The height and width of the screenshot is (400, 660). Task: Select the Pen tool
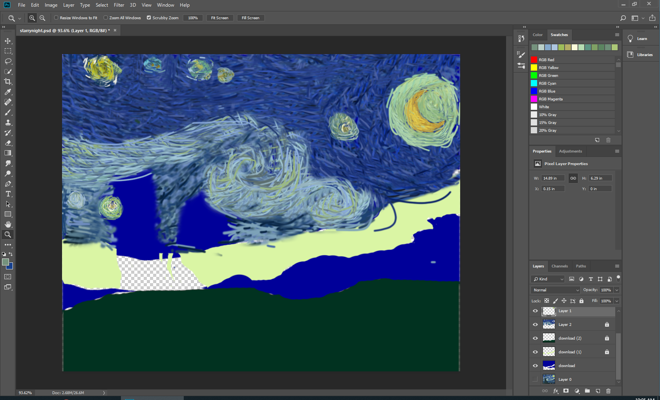pos(8,184)
